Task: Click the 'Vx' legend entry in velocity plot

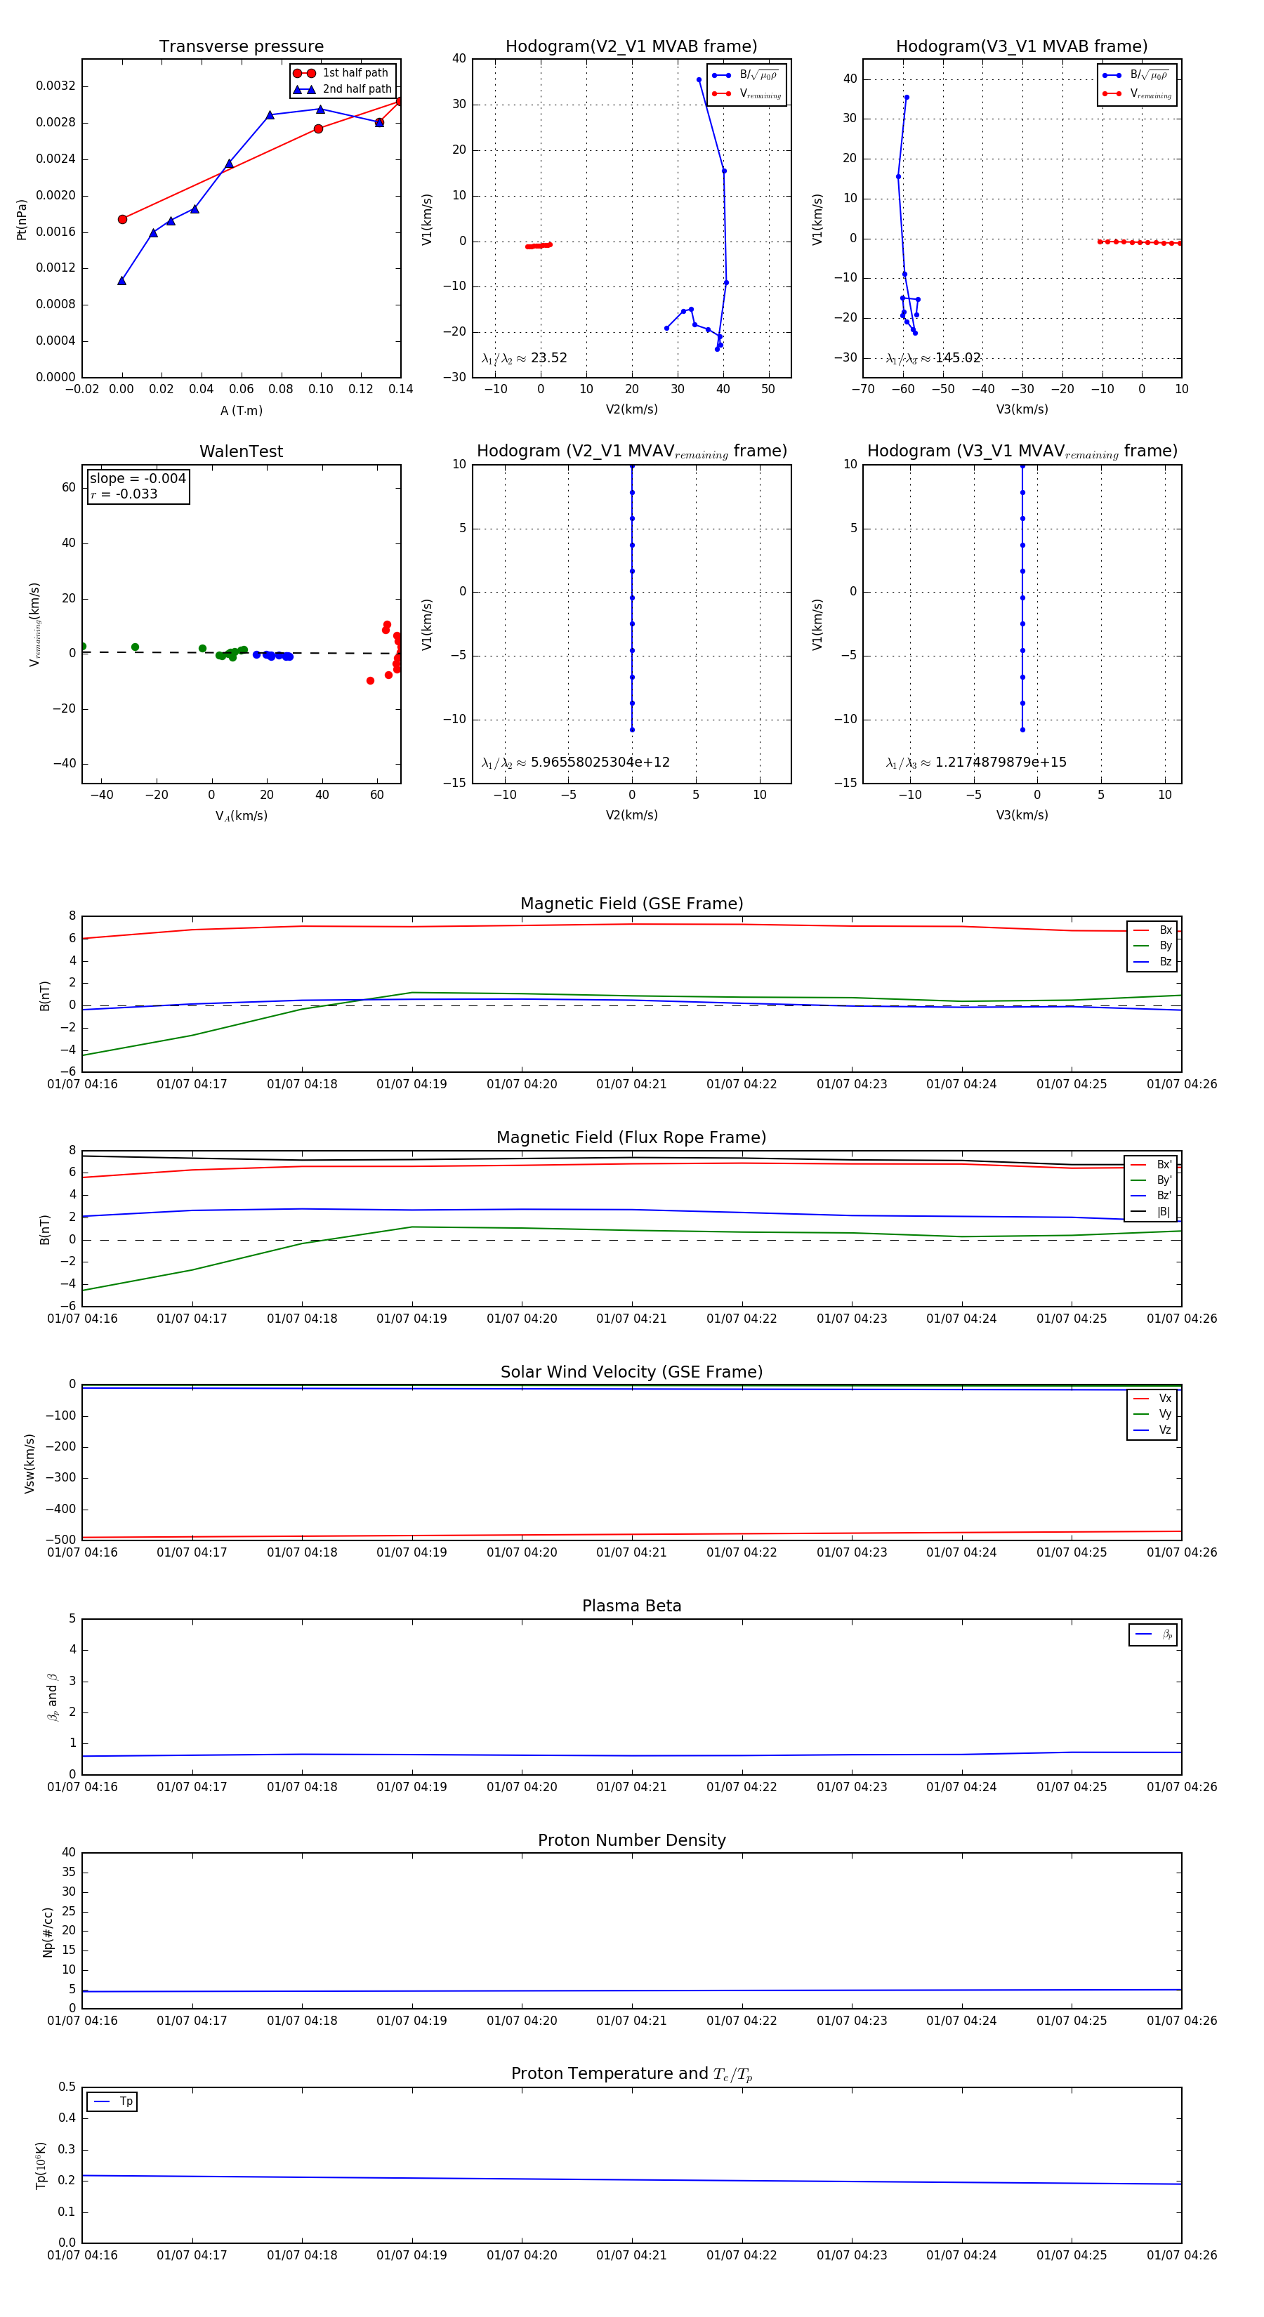Action: [x=1152, y=1398]
